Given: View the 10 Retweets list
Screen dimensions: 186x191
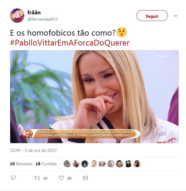Looking at the screenshot, I should [x=21, y=164].
